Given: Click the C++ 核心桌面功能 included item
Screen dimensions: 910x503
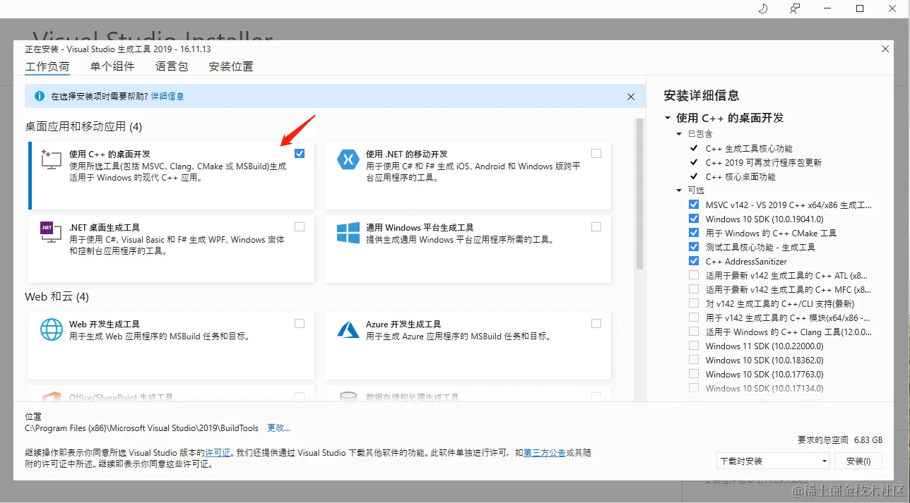Looking at the screenshot, I should [740, 176].
